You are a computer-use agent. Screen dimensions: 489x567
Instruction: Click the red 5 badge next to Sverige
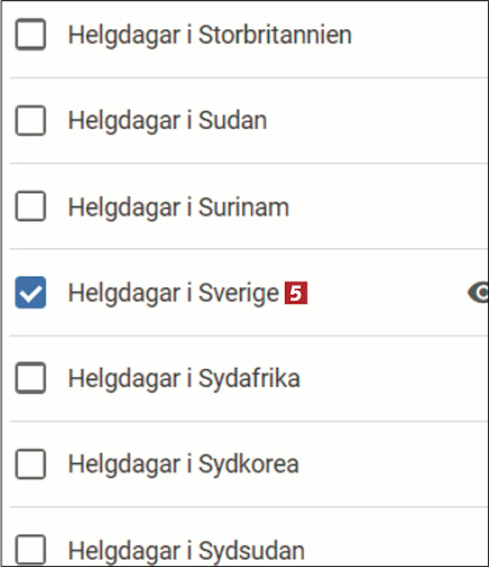tap(296, 293)
